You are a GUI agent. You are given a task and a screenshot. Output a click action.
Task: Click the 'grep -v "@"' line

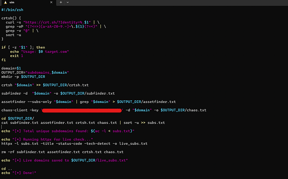click(x=22, y=31)
